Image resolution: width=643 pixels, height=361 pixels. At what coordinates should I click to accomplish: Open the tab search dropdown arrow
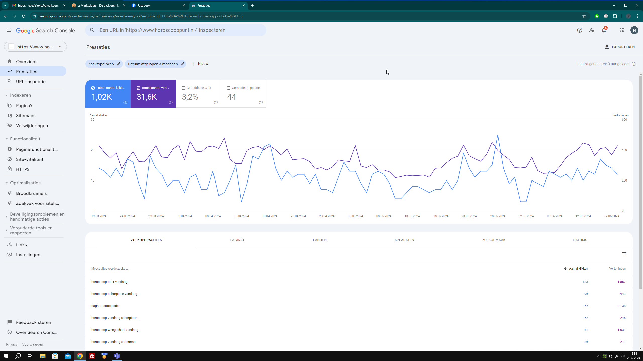pos(5,5)
